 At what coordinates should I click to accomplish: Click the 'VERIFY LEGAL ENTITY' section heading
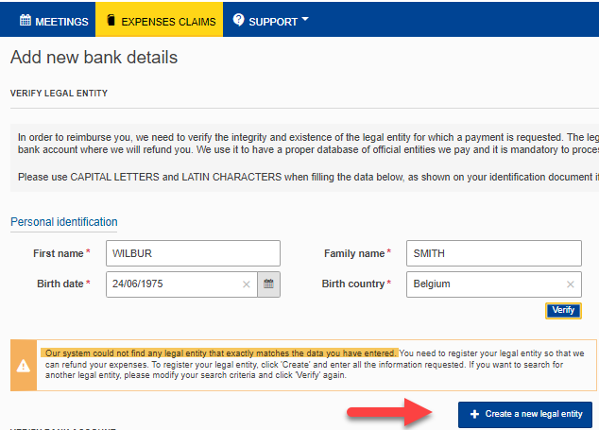(59, 94)
